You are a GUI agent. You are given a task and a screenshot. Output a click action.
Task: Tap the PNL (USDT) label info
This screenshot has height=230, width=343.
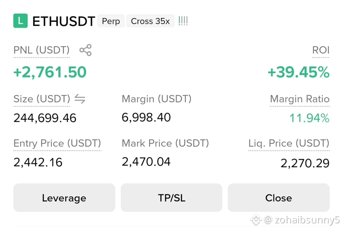41,50
